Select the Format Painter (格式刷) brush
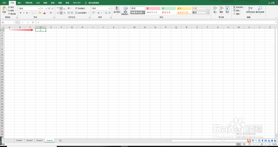 point(9,14)
